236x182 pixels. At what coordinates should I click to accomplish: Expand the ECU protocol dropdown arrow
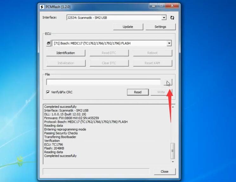coord(169,44)
